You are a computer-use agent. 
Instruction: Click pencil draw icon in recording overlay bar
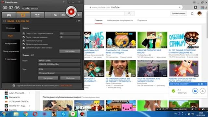[x=192, y=109]
